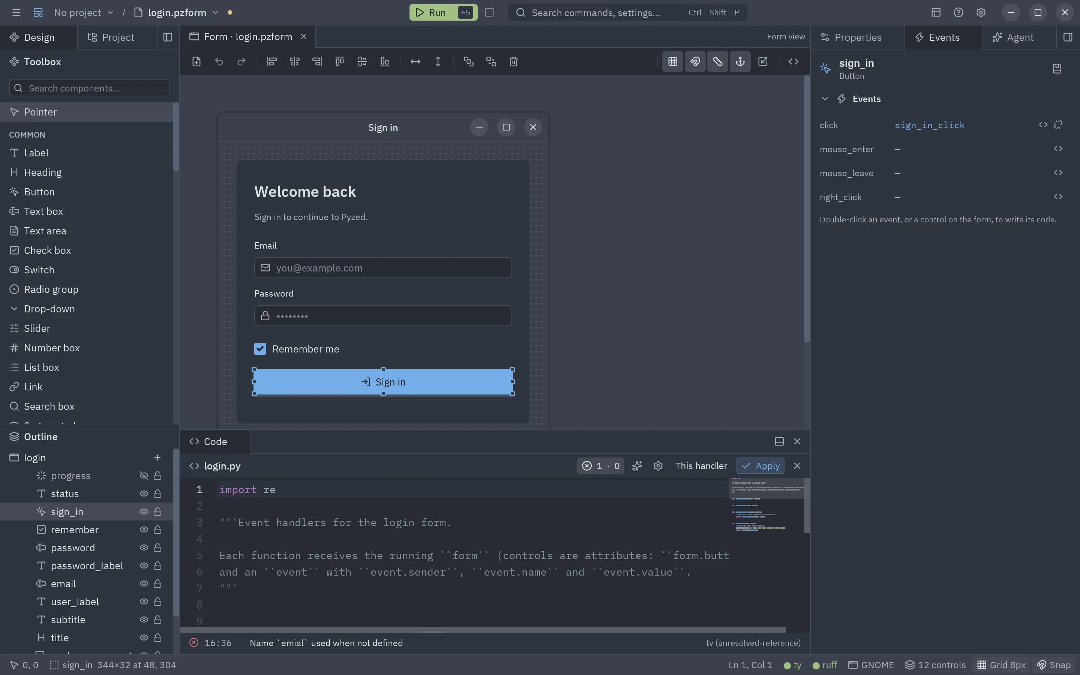Click the bring to front icon
Viewport: 1080px width, 675px height.
coord(469,61)
